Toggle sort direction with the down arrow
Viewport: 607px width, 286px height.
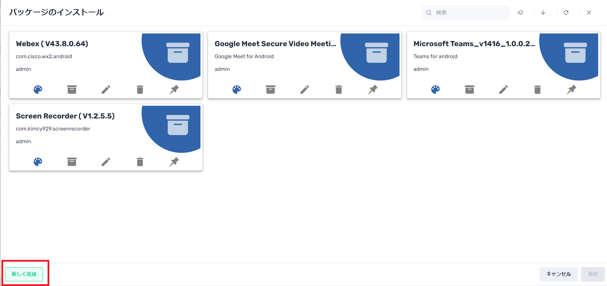pos(543,13)
